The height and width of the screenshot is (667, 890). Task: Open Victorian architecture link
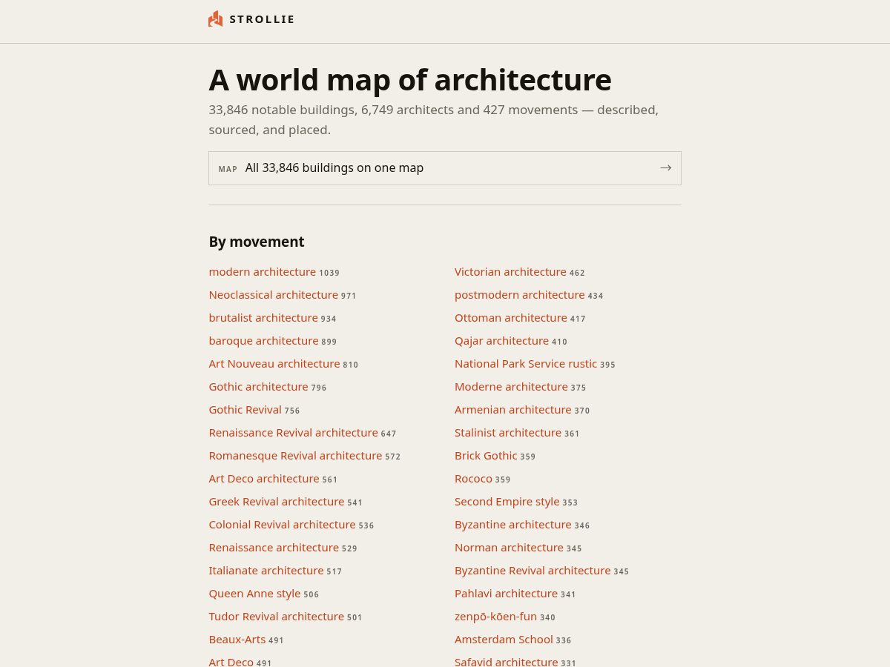pyautogui.click(x=510, y=272)
